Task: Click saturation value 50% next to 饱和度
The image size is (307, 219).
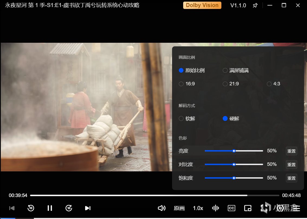Action: (x=272, y=178)
